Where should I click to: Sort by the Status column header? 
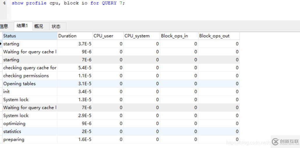click(x=30, y=36)
